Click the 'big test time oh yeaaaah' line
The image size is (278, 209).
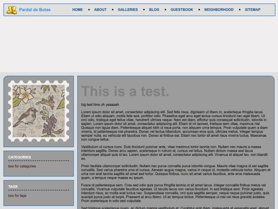pos(100,104)
